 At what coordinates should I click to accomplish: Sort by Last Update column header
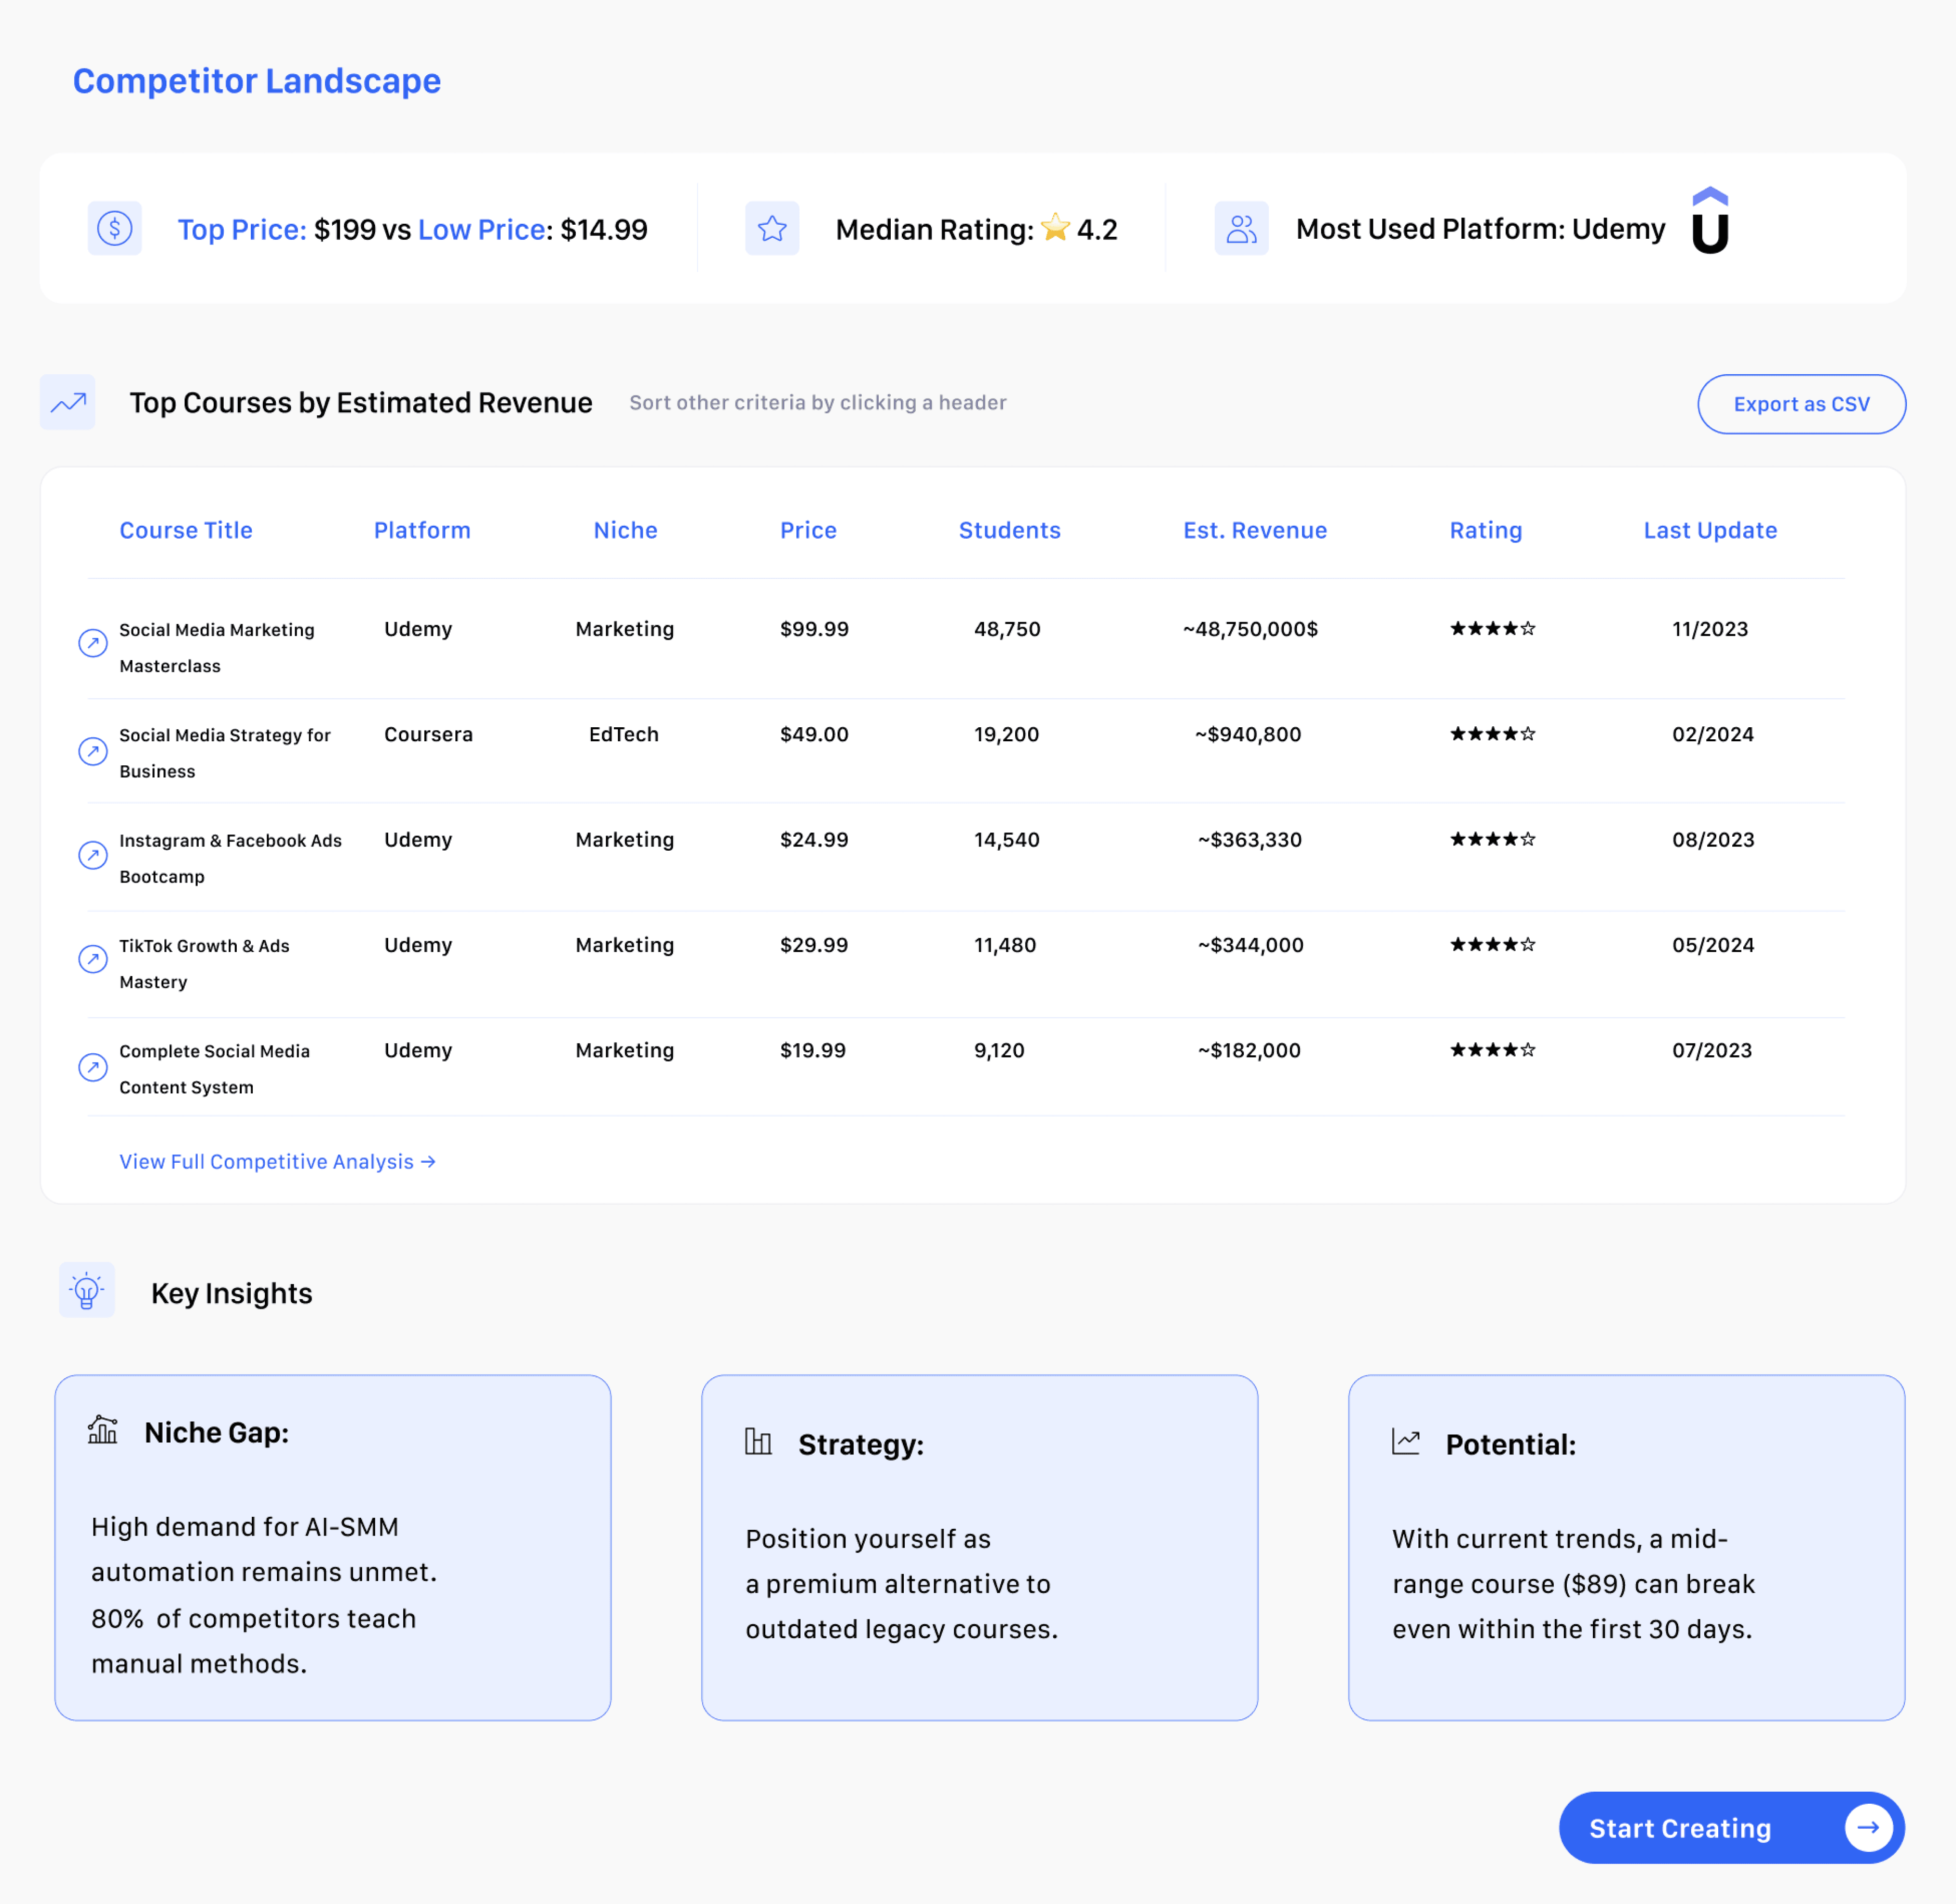1710,531
